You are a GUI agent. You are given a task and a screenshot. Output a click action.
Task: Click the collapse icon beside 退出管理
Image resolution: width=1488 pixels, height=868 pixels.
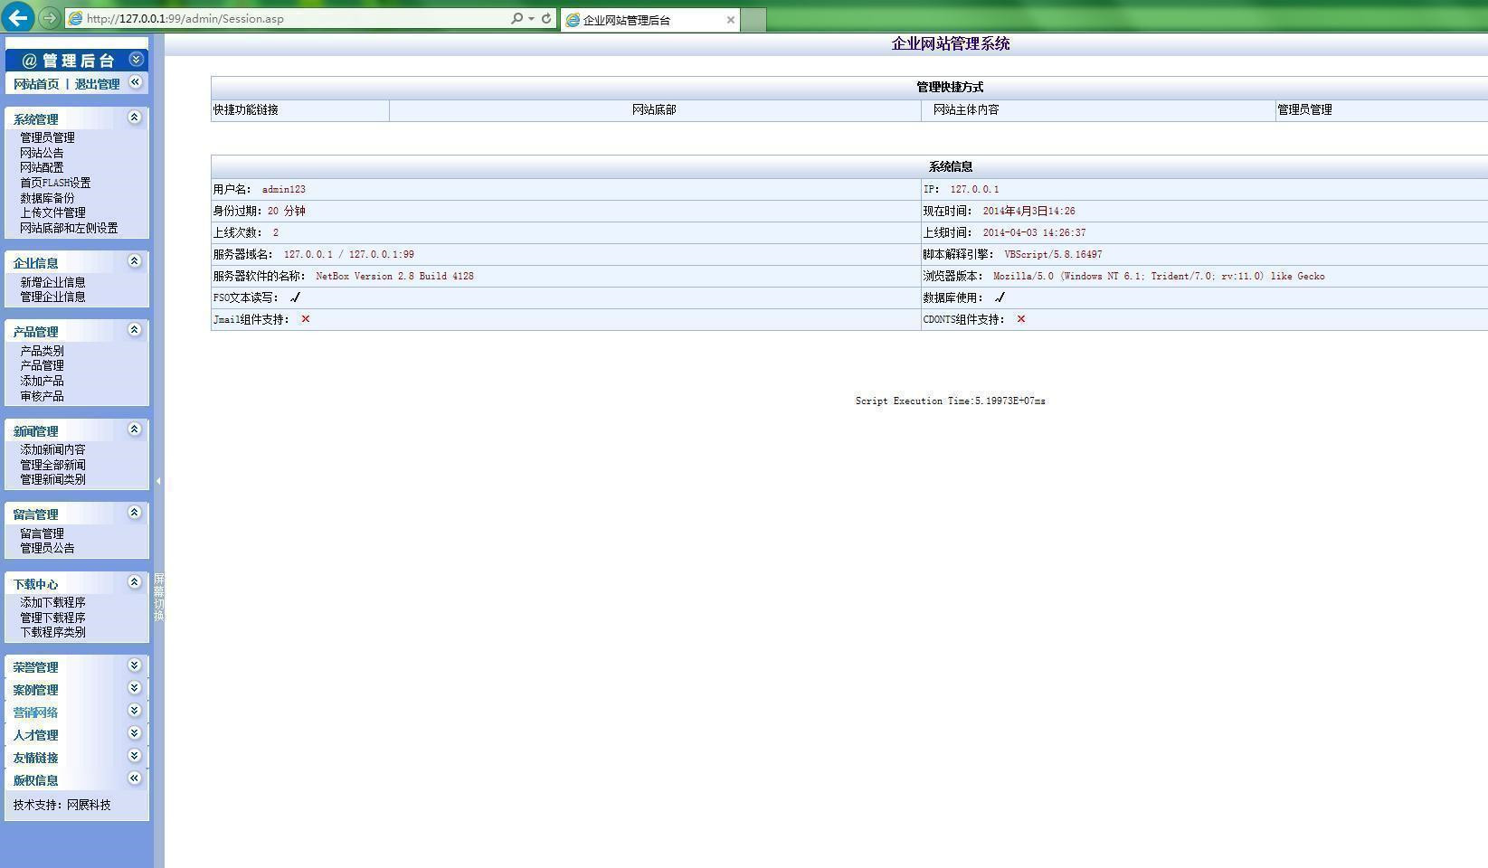(136, 82)
